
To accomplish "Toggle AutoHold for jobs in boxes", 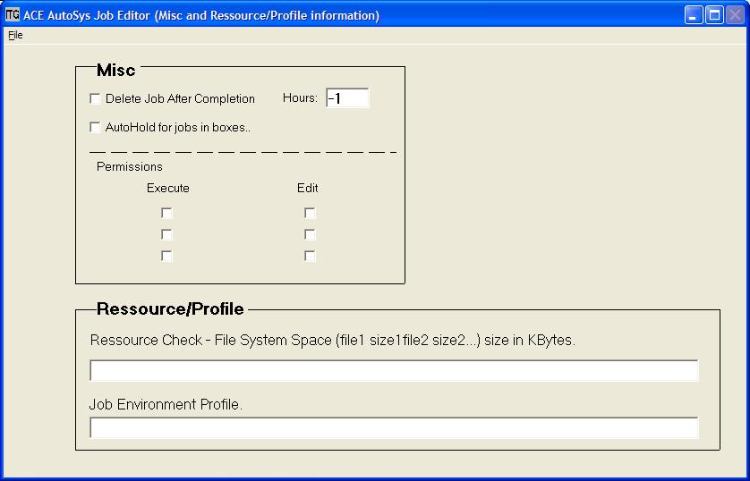I will (x=95, y=127).
